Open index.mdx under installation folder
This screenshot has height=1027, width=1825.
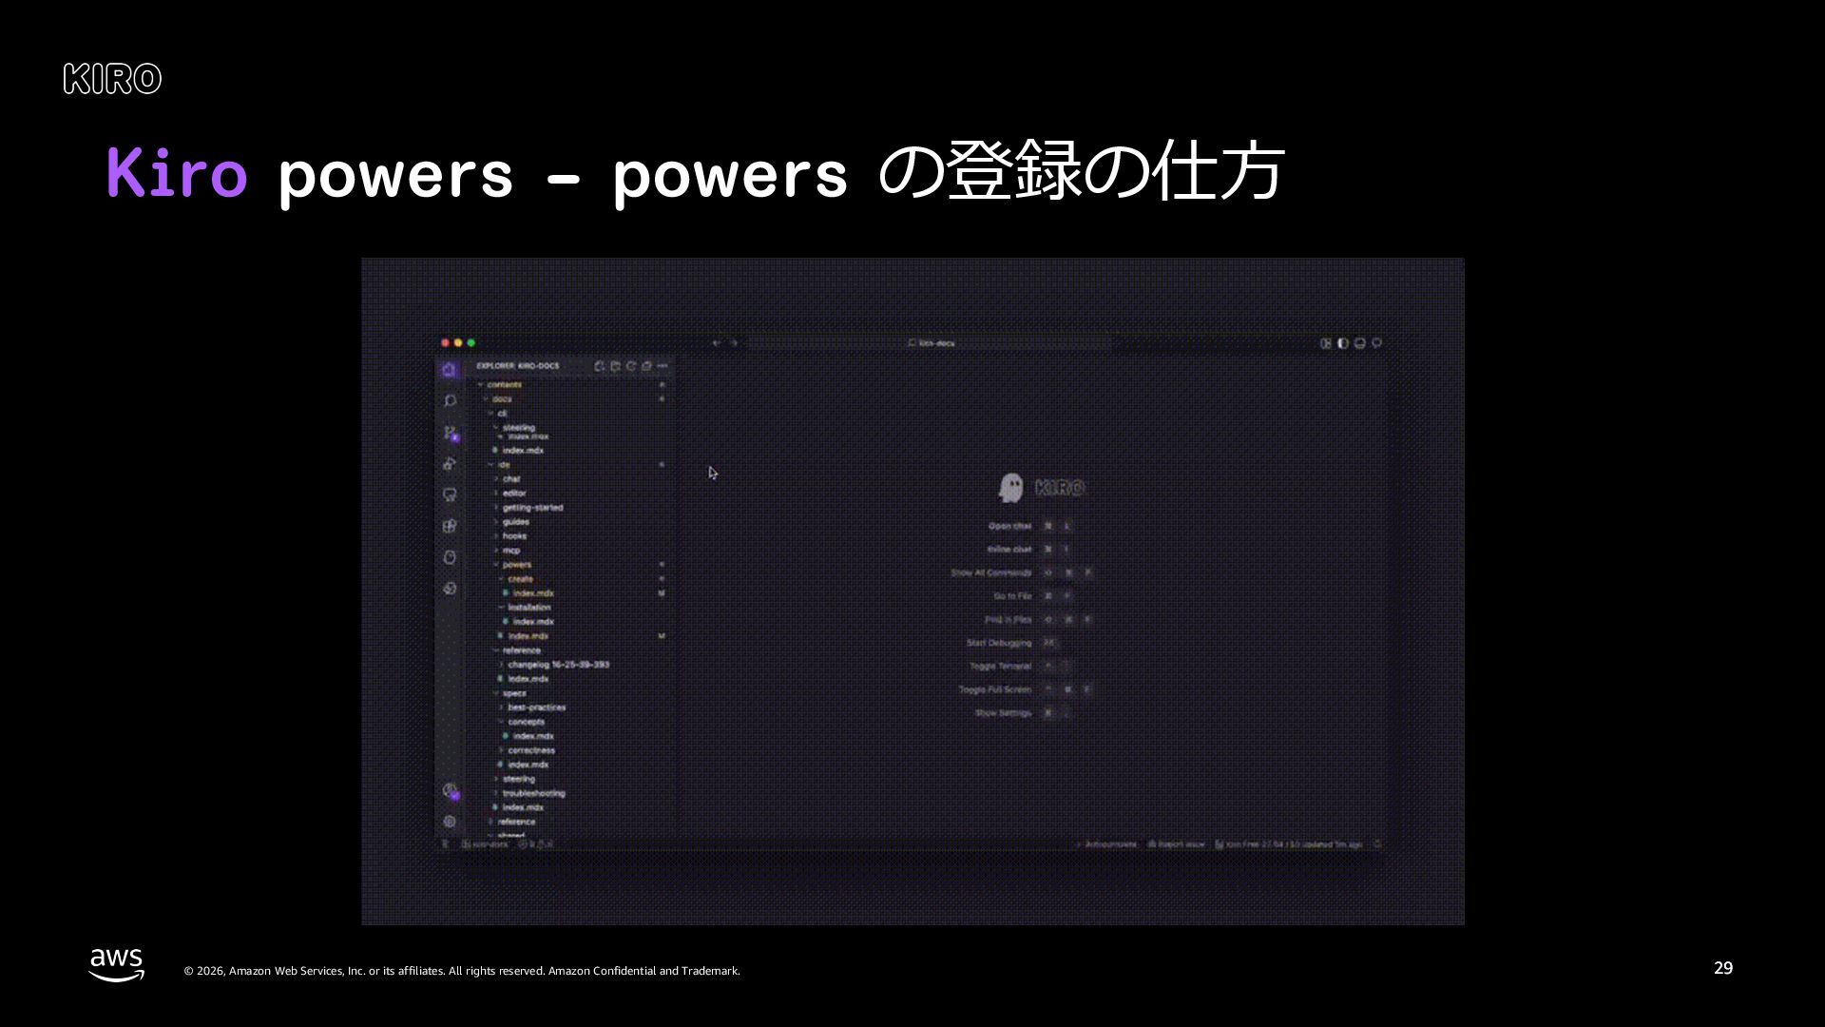point(532,622)
